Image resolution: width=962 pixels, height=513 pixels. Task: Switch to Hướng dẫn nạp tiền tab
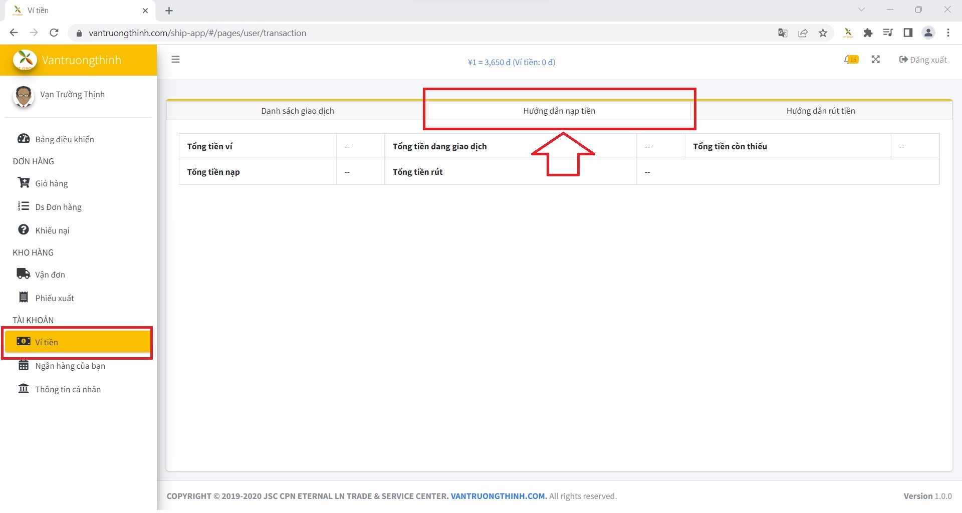559,111
